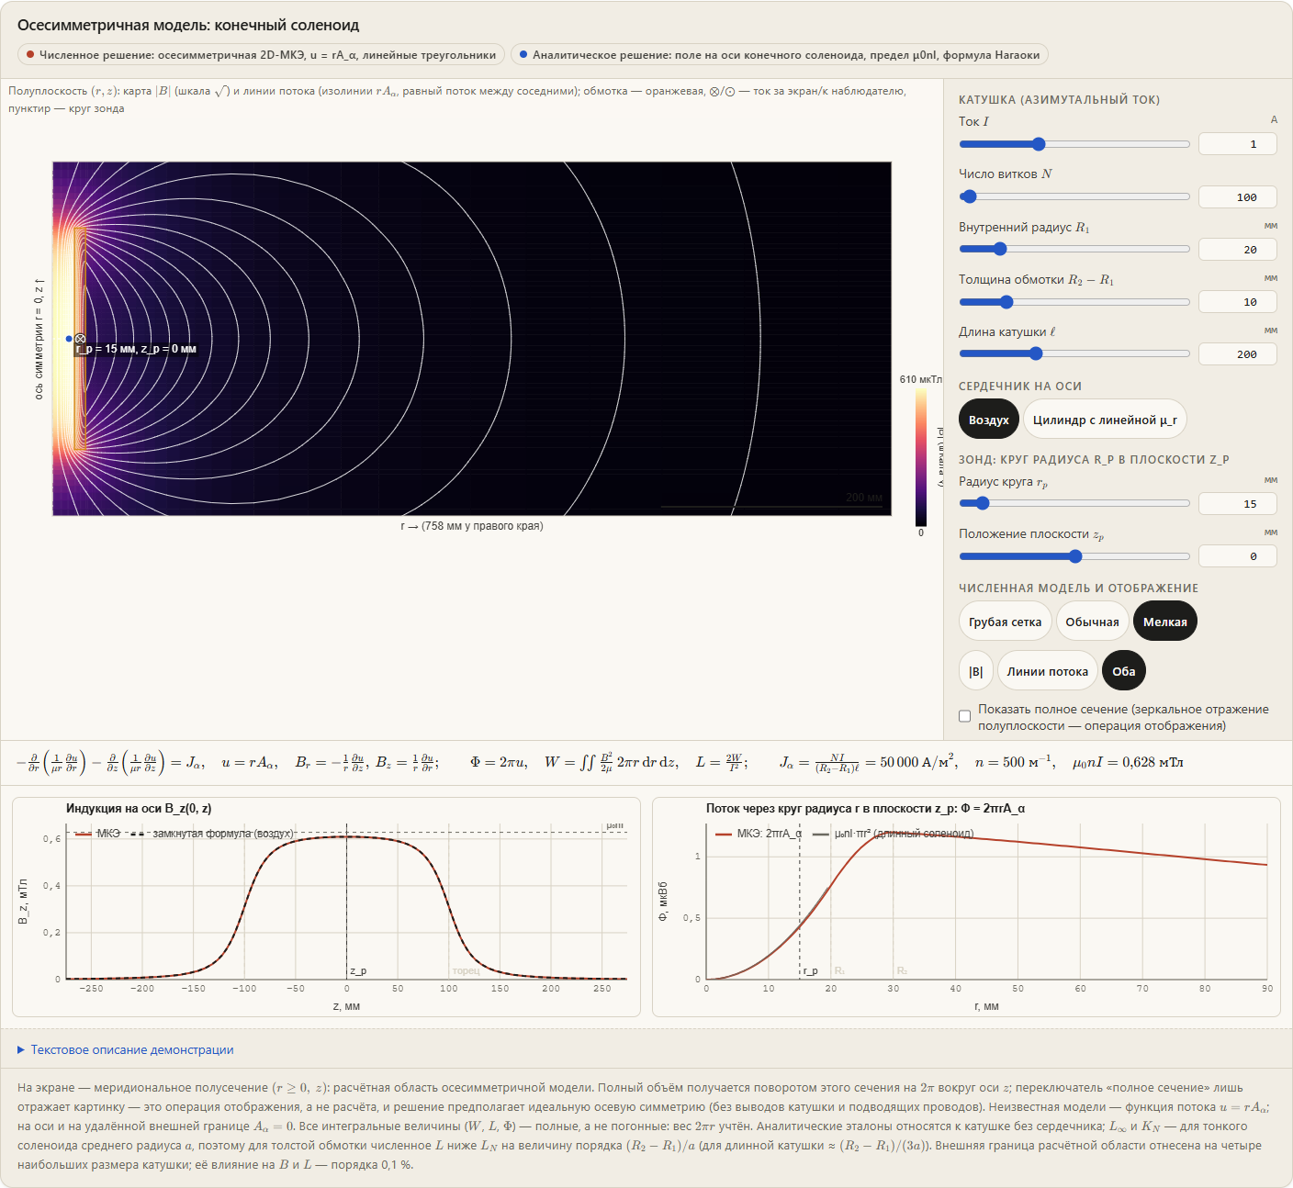Click the Число витков N slider
1293x1188 pixels.
pyautogui.click(x=1074, y=196)
